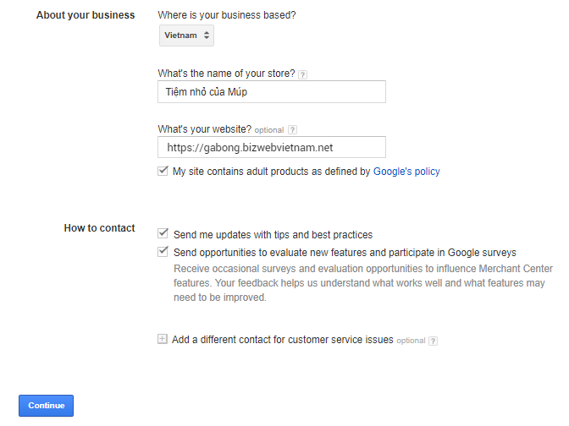Click the 'What's the name of your store?' label

(226, 74)
